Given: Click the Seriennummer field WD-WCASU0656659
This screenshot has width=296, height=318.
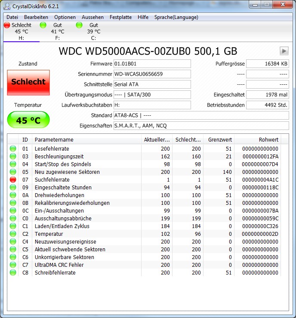Looking at the screenshot, I should point(152,74).
